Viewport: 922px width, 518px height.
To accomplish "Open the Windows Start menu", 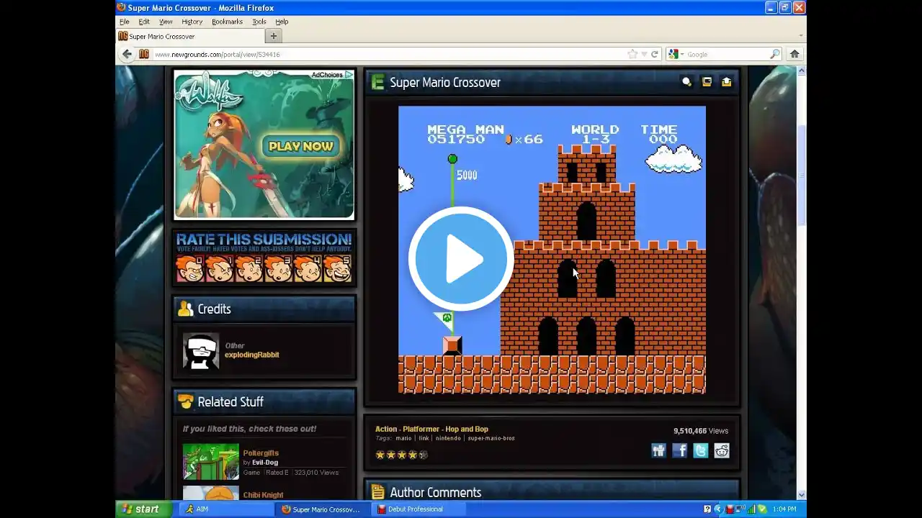I will 144,509.
